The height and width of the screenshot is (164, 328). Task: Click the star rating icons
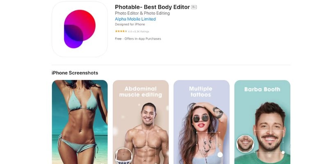coord(121,32)
